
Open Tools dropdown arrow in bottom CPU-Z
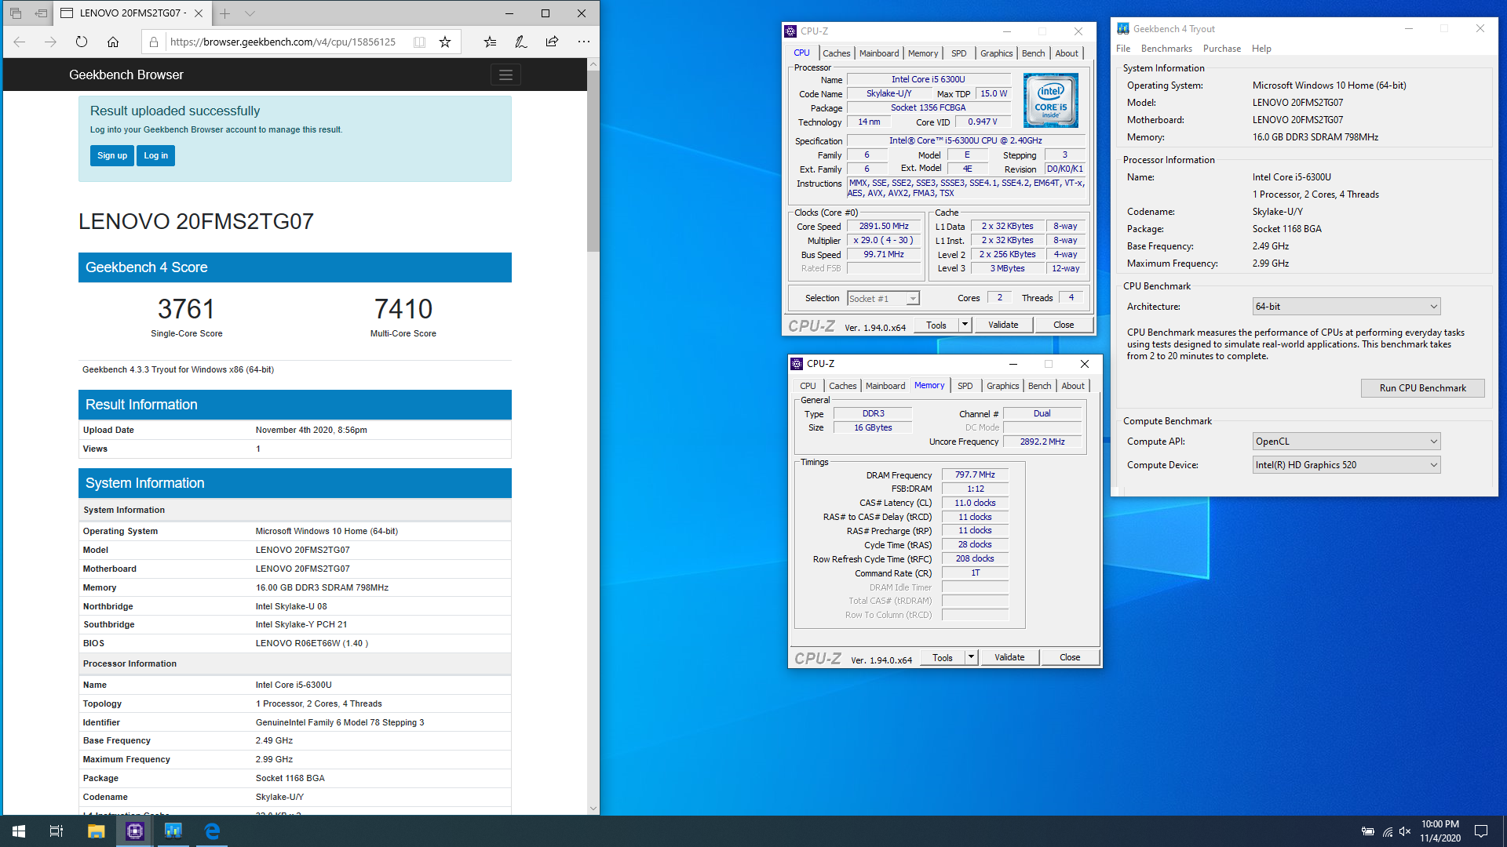click(x=971, y=657)
